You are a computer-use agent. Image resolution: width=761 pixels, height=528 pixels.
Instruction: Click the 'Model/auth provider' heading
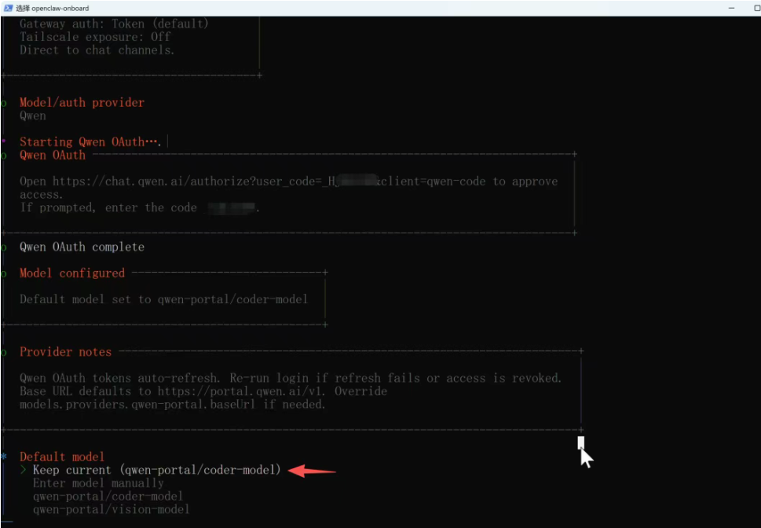(x=82, y=102)
